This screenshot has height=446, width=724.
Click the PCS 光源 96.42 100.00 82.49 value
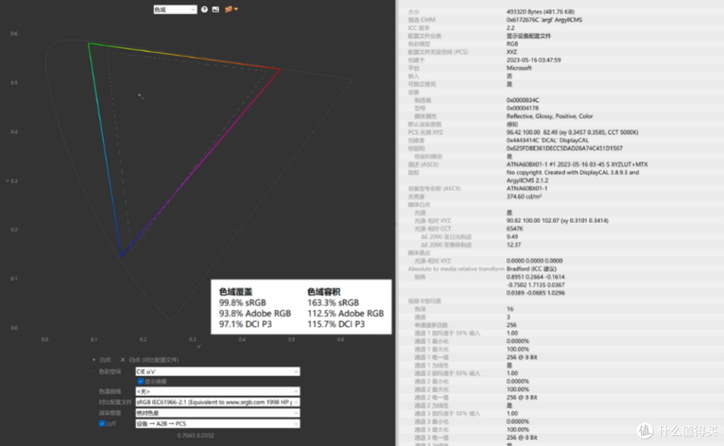pos(572,132)
